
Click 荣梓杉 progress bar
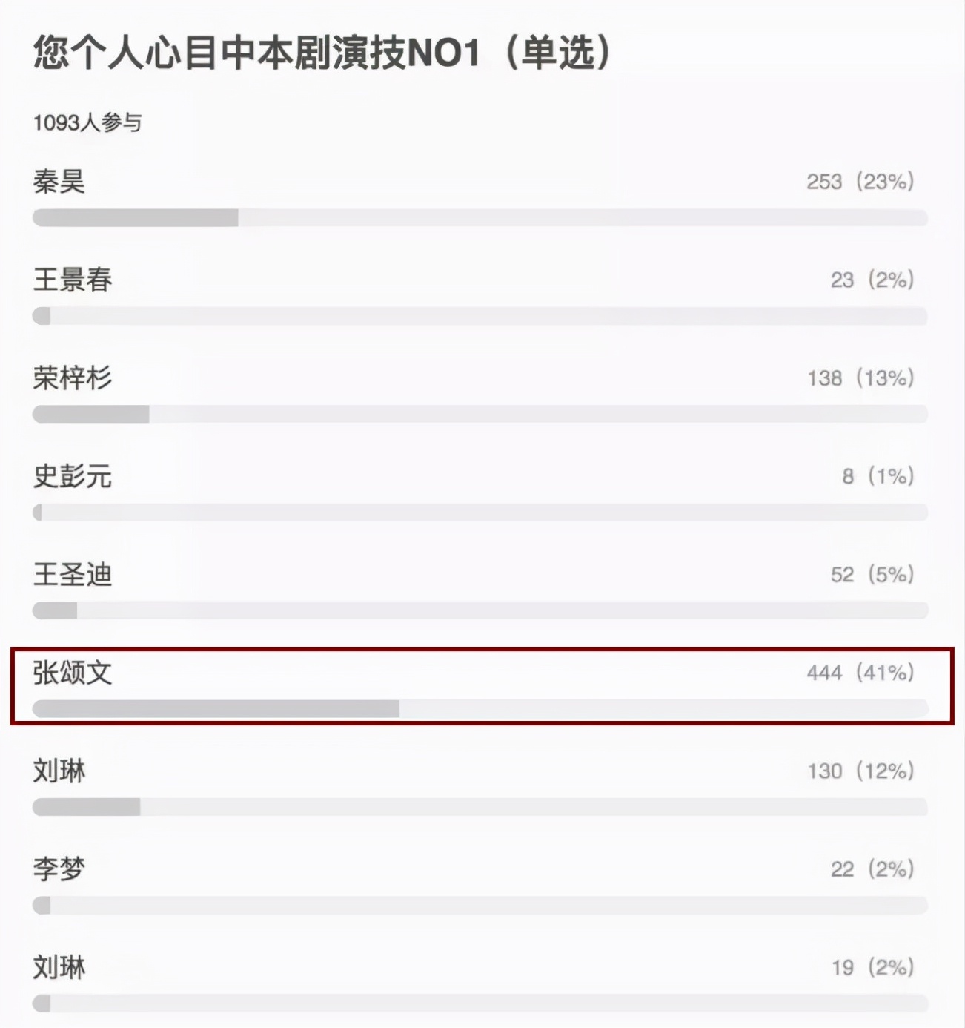[480, 414]
